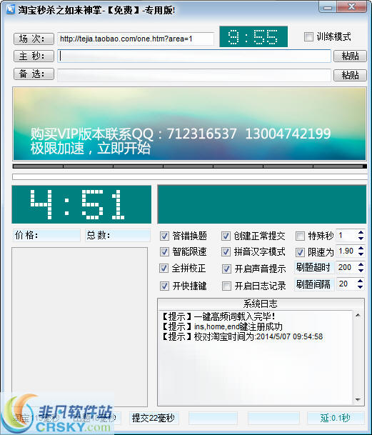Click the segmented progress bar
The height and width of the screenshot is (435, 372).
[190, 166]
